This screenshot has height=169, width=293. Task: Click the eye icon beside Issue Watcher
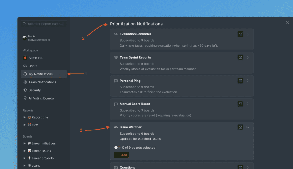pos(116,127)
